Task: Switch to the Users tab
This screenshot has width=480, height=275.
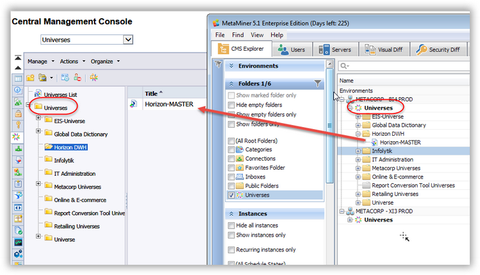Action: point(292,49)
